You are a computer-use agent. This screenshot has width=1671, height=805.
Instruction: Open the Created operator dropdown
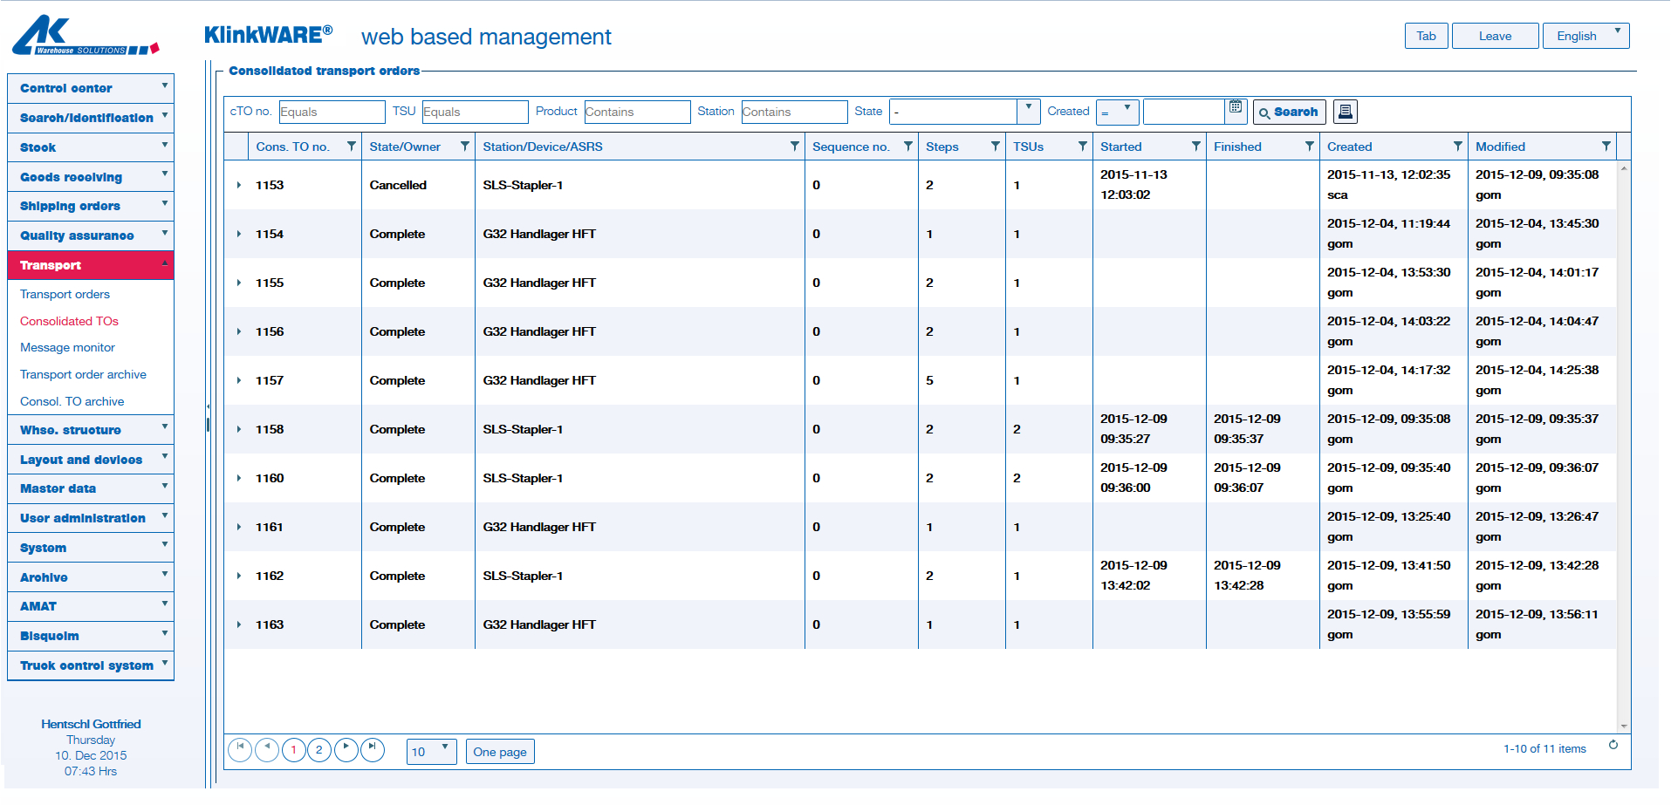(1117, 111)
